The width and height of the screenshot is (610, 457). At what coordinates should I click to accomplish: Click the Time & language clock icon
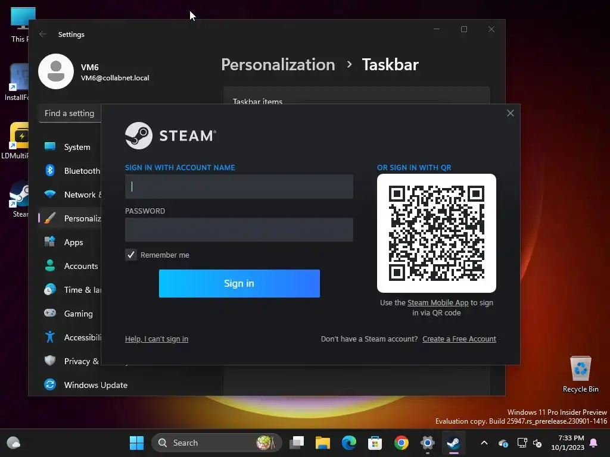pos(50,289)
